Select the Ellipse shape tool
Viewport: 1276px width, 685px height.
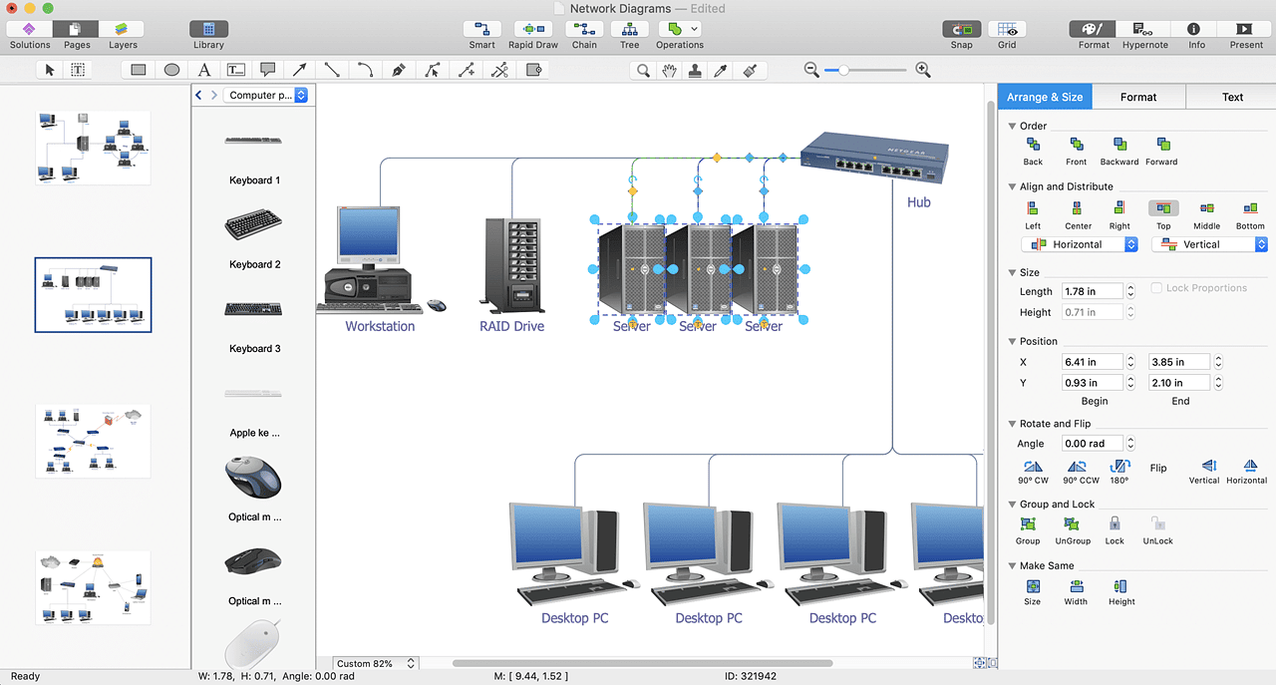(x=171, y=70)
